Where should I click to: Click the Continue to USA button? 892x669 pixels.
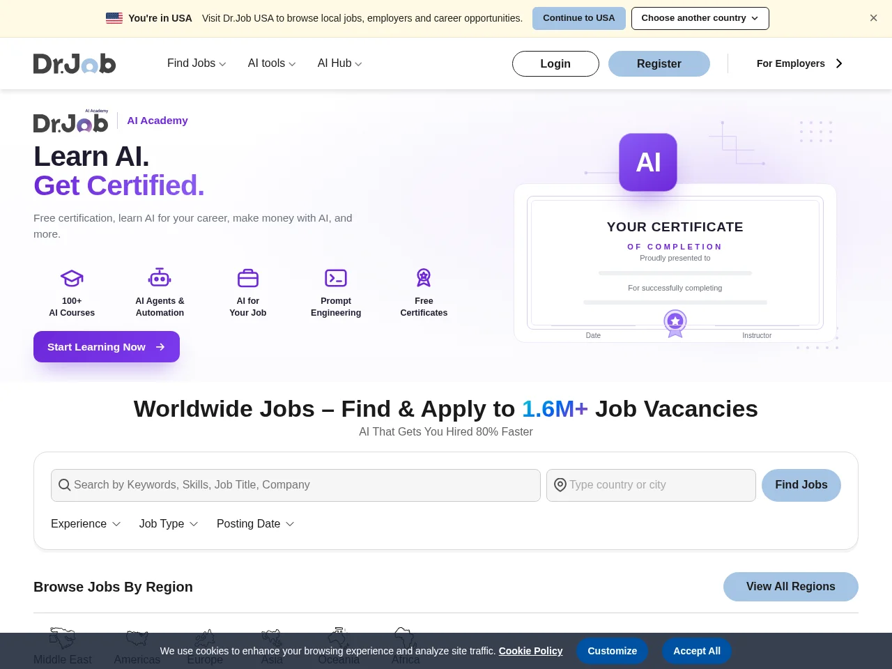pos(579,18)
